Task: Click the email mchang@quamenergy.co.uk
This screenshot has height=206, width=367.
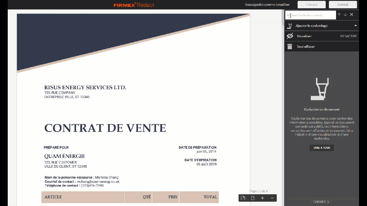Action: click(x=98, y=182)
